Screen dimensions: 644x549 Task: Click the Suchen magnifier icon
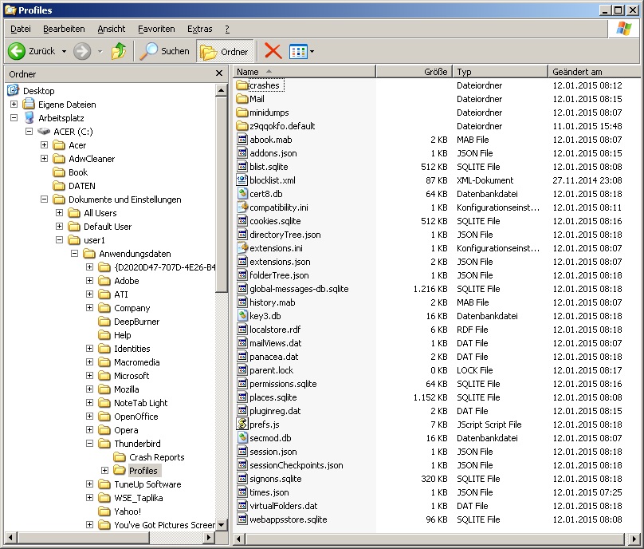click(148, 51)
